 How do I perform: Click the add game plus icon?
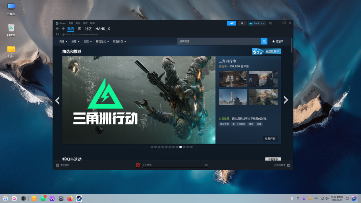coord(57,165)
